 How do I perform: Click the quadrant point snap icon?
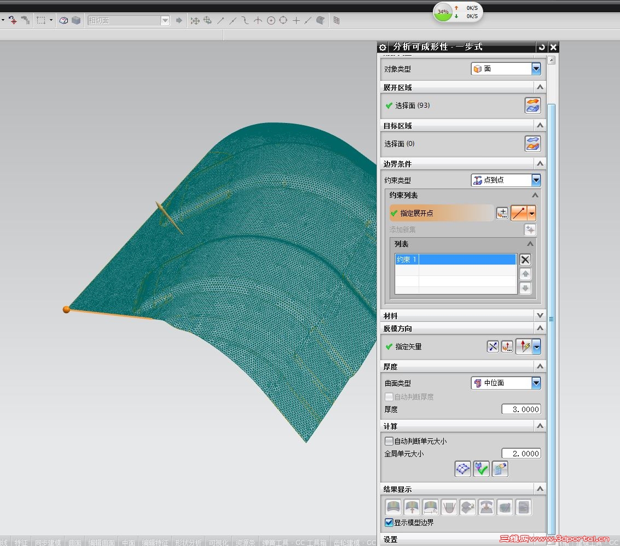[x=283, y=20]
